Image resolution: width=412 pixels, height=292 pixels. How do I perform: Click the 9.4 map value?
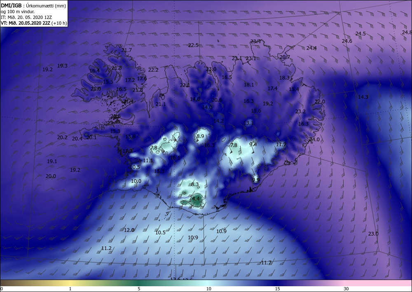[x=253, y=144]
